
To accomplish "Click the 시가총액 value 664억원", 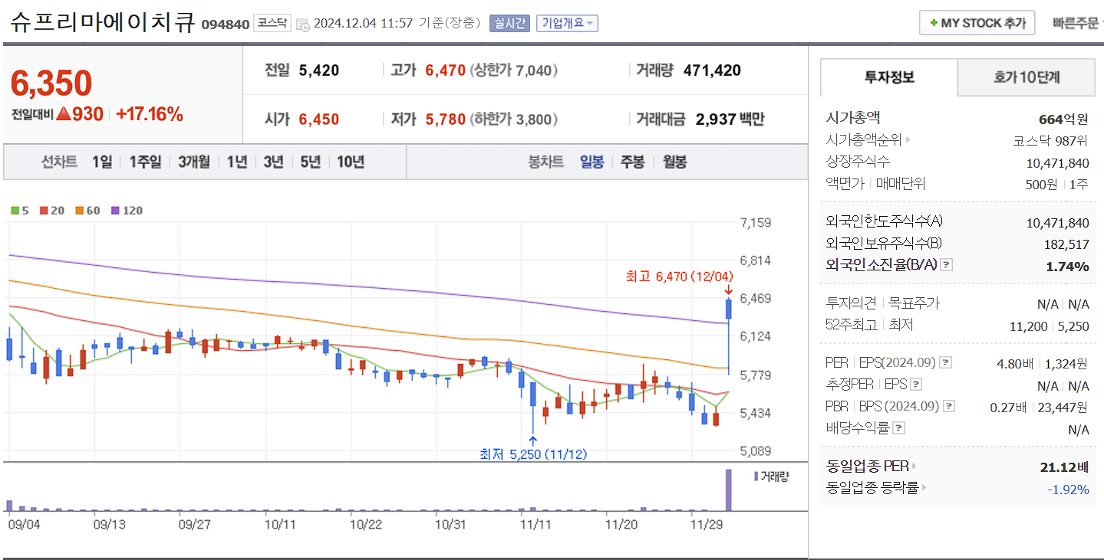I will tap(1063, 119).
